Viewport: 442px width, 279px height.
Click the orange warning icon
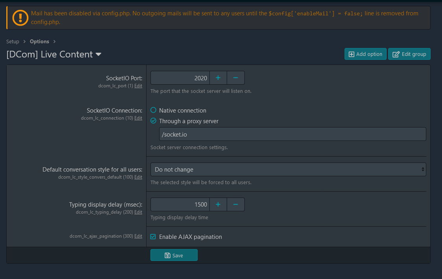(x=20, y=17)
